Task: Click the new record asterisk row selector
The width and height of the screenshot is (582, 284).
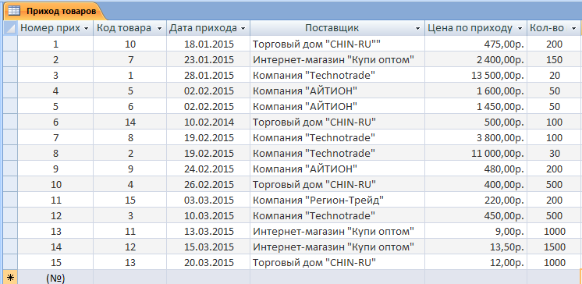Action: (x=10, y=278)
